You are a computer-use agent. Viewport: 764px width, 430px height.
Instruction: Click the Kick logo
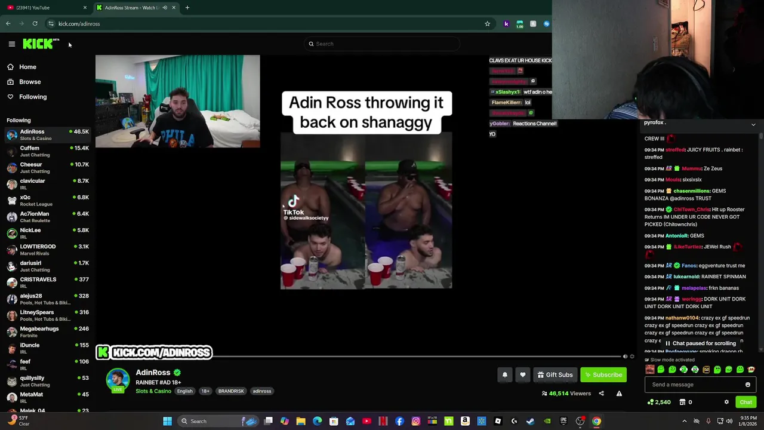pos(41,44)
